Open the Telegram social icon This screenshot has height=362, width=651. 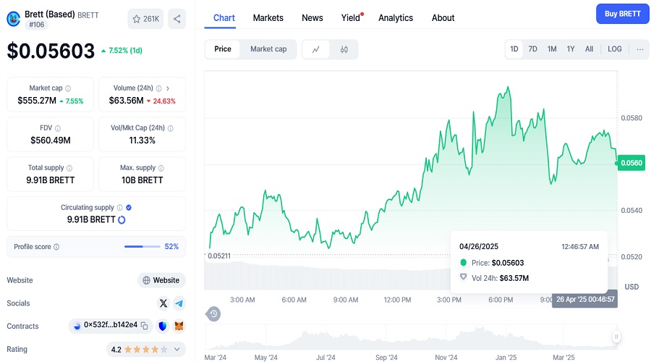click(x=179, y=303)
